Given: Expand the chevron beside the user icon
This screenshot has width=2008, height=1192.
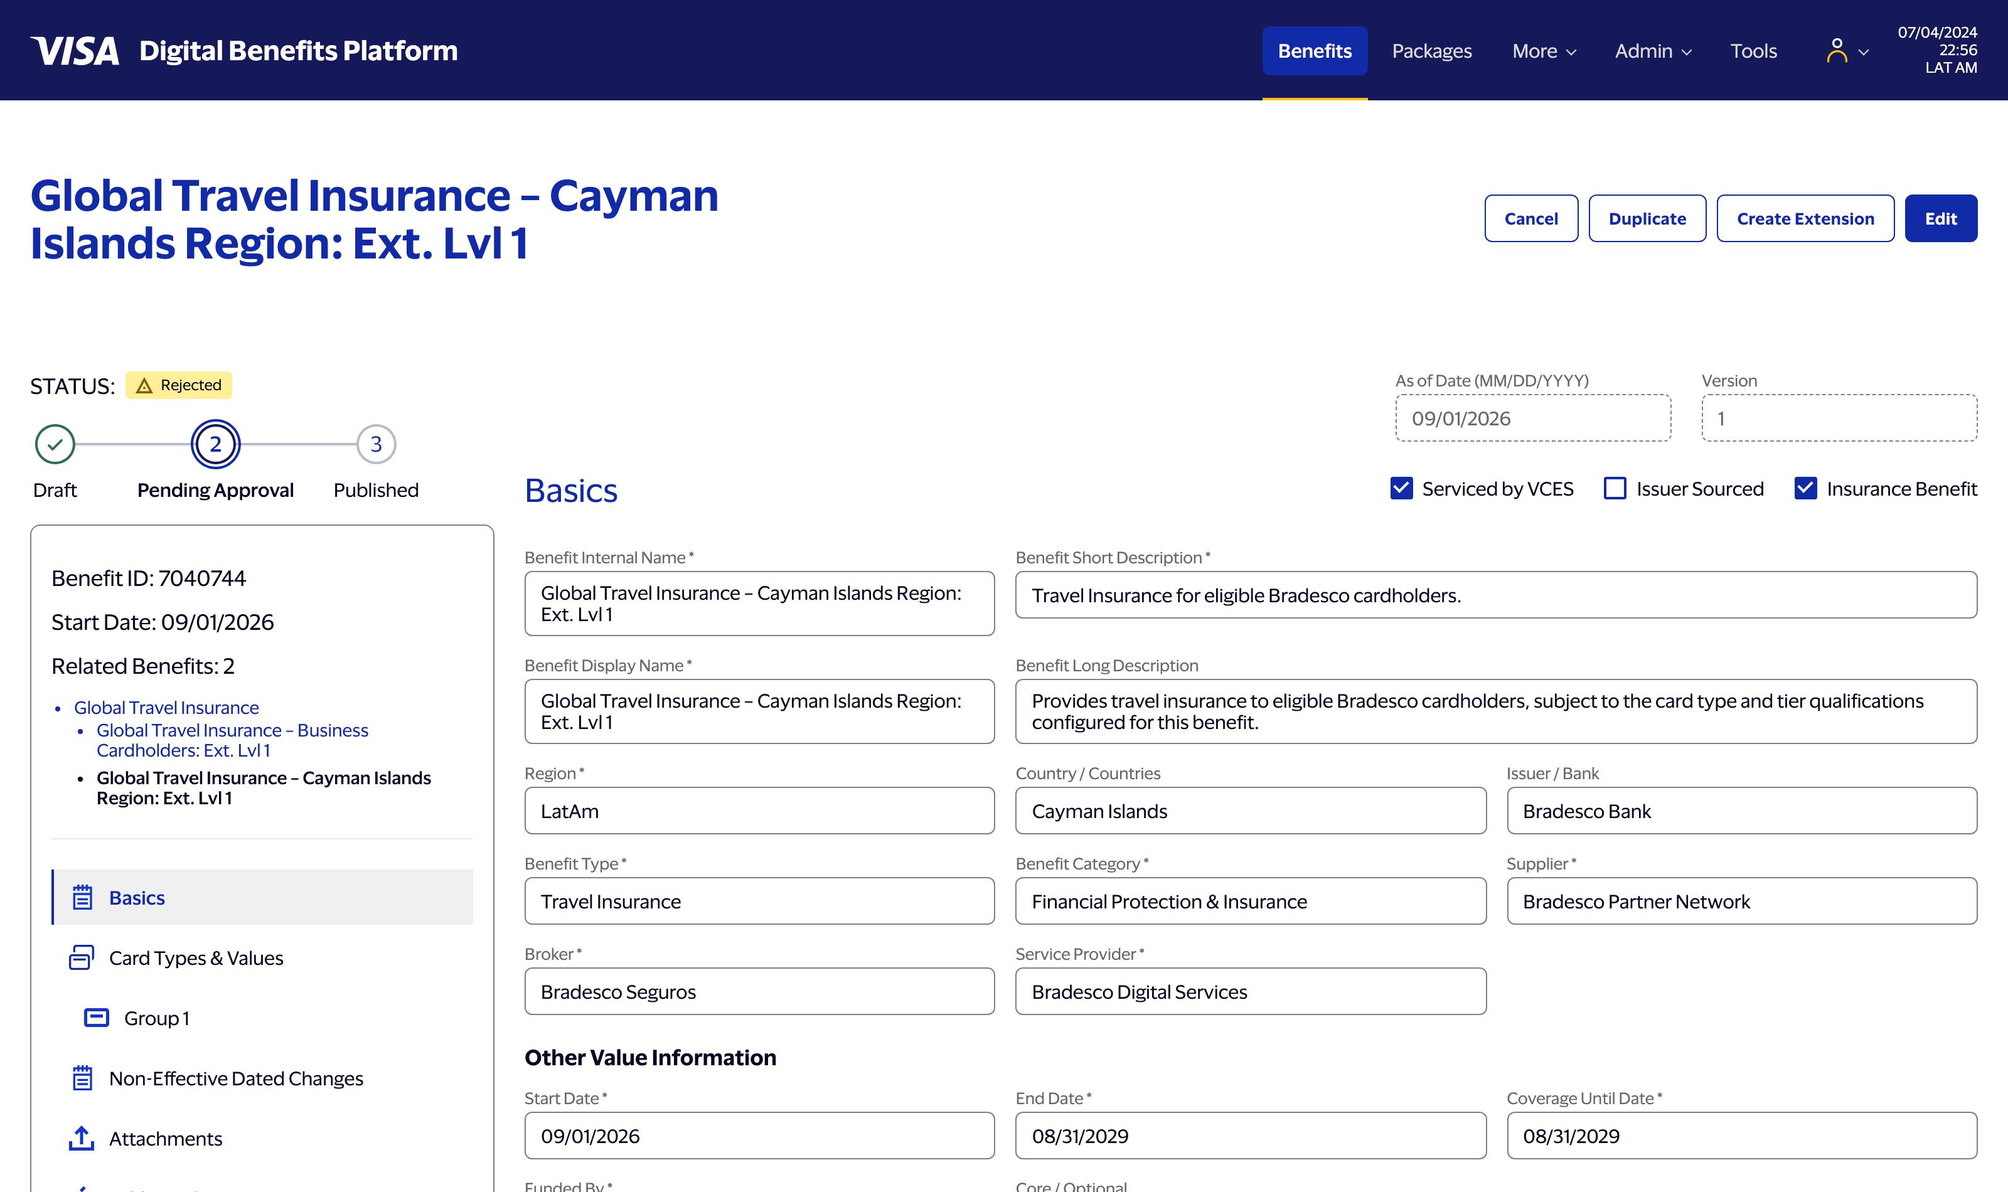Looking at the screenshot, I should click(x=1864, y=52).
